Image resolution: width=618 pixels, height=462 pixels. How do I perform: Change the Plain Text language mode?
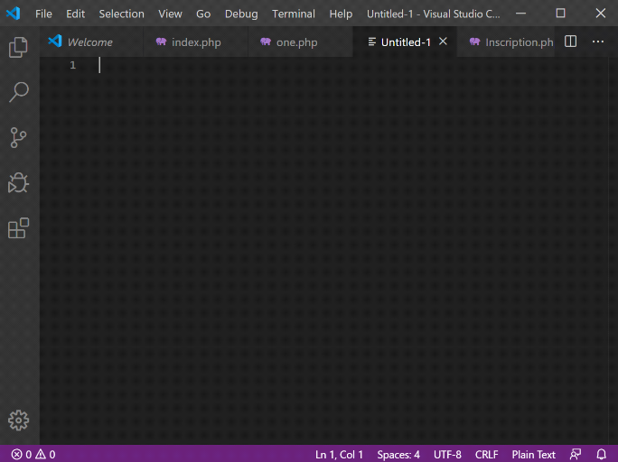pos(533,455)
